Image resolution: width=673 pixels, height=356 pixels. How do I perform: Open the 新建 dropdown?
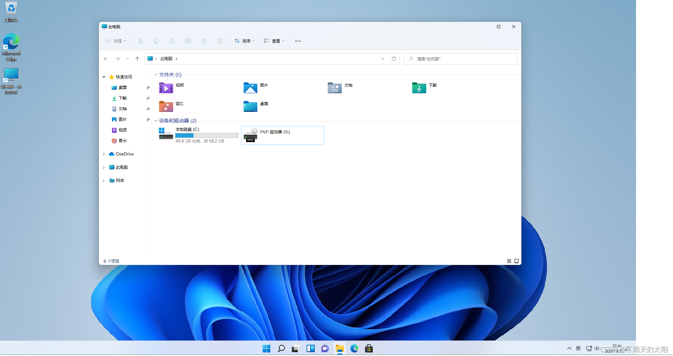[116, 41]
